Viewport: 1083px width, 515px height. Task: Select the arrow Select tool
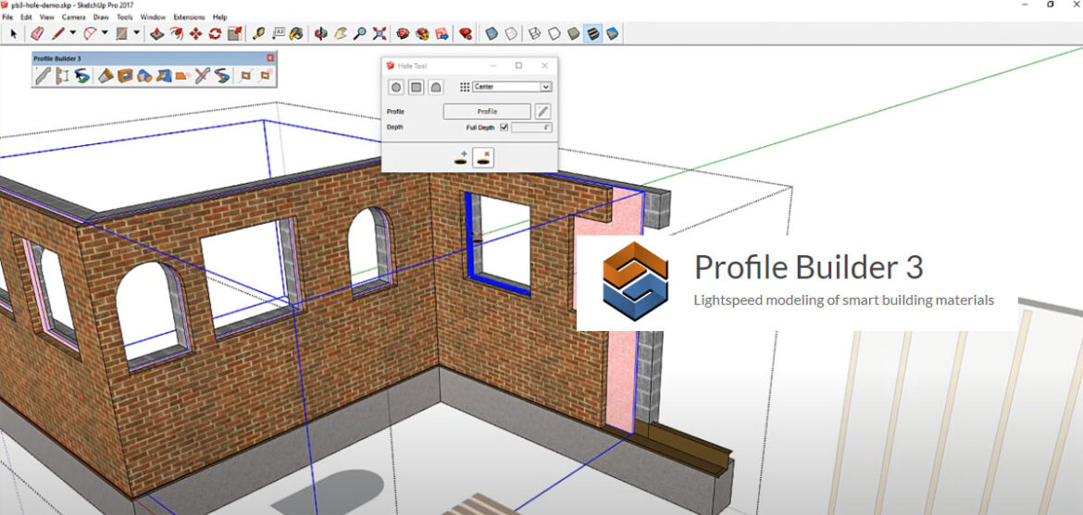(x=13, y=33)
